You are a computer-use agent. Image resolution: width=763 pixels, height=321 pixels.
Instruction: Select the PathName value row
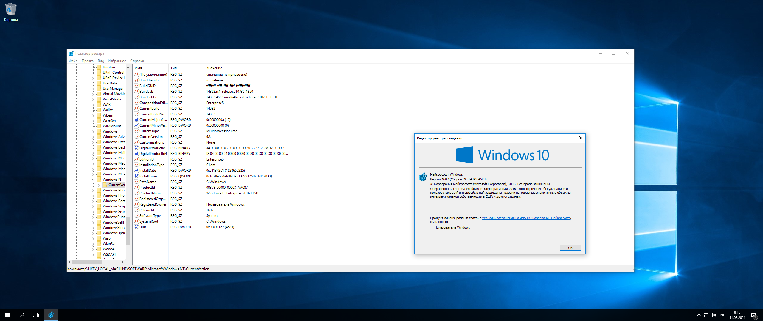[211, 182]
